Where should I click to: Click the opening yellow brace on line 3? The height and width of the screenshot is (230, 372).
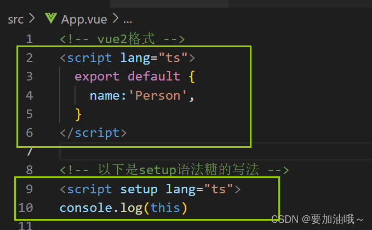(x=192, y=77)
